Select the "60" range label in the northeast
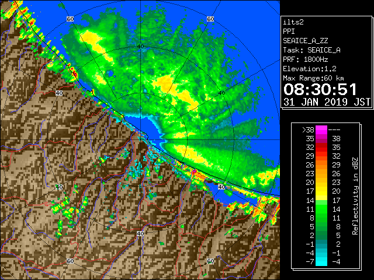Screen dimensions: 374x280 click(210, 19)
